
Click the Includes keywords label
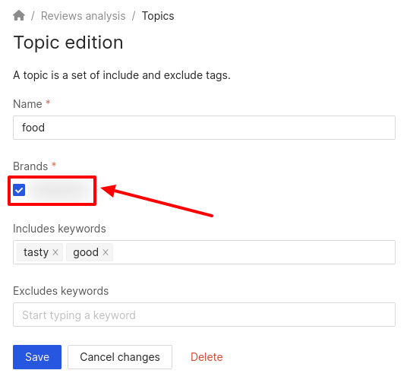point(59,229)
